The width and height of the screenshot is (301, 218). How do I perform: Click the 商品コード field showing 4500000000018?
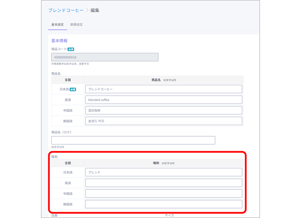coord(105,57)
